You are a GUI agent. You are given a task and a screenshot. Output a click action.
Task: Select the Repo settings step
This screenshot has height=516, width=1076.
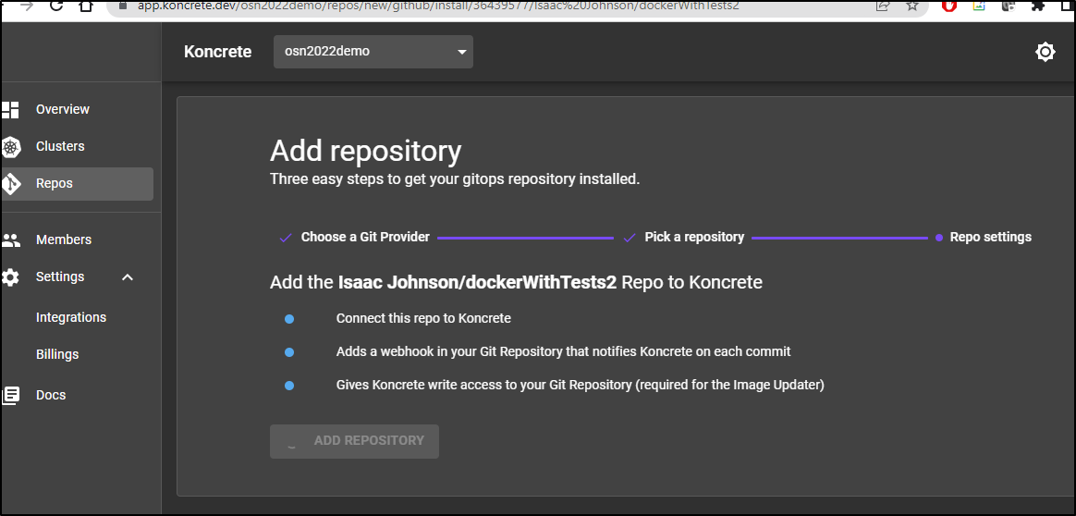pyautogui.click(x=990, y=237)
